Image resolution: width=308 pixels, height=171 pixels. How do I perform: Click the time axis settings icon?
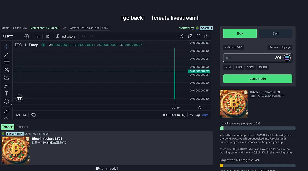click(200, 108)
